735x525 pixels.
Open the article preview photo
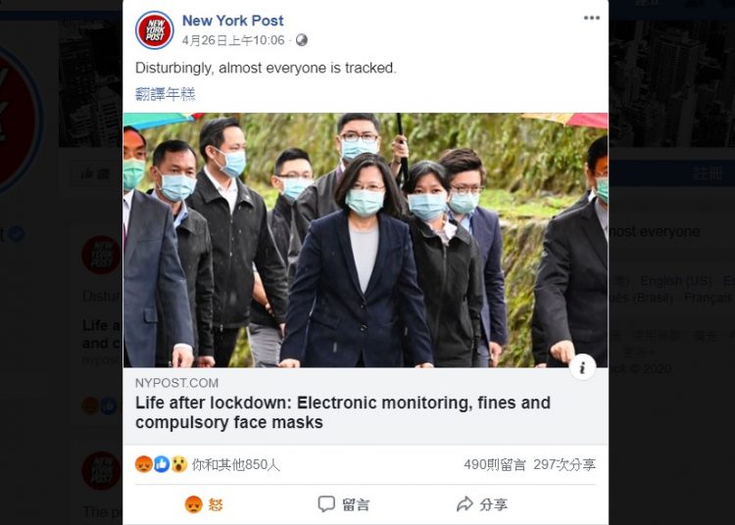366,240
